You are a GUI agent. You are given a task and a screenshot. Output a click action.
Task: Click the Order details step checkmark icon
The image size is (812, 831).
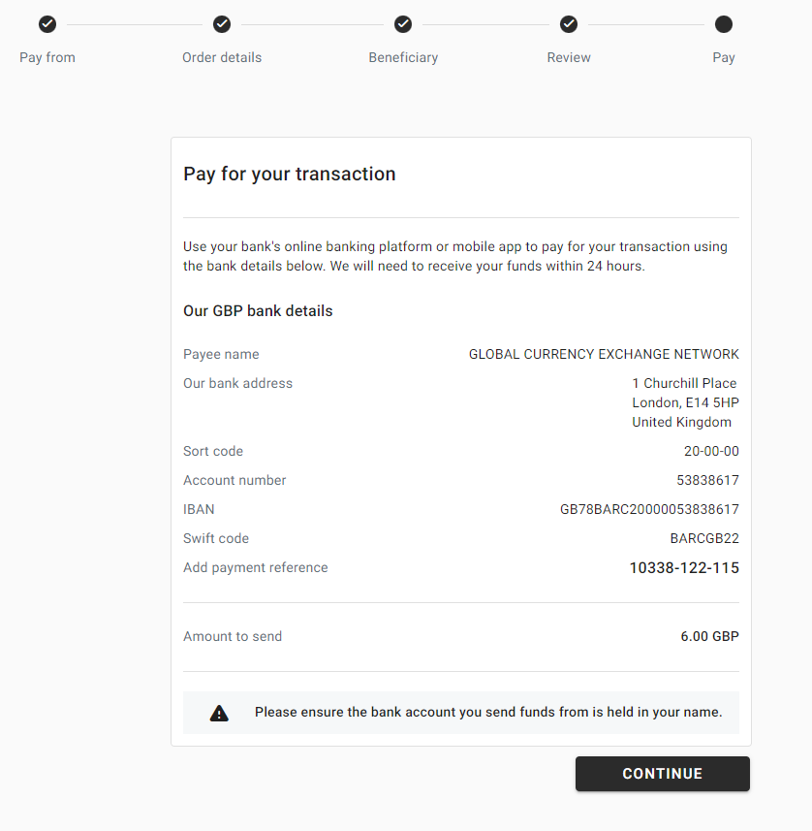click(221, 24)
